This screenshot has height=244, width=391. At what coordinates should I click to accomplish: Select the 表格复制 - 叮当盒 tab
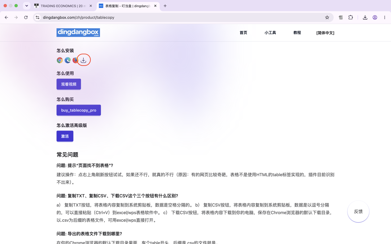coord(128,6)
